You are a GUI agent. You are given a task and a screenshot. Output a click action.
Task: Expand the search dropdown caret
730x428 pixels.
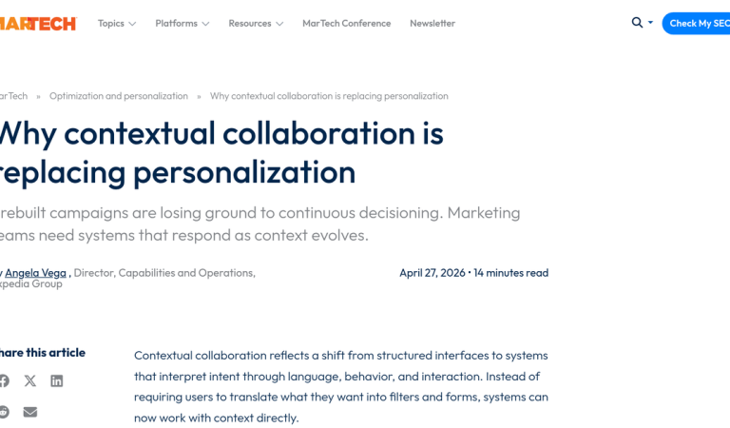(x=650, y=23)
